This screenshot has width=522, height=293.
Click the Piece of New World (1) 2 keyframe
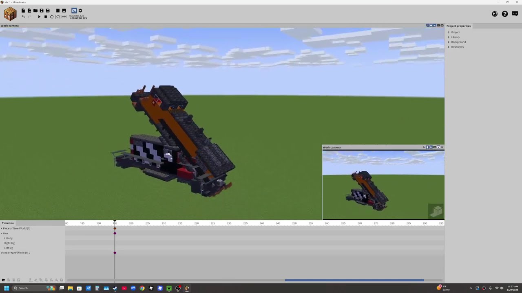(x=115, y=253)
